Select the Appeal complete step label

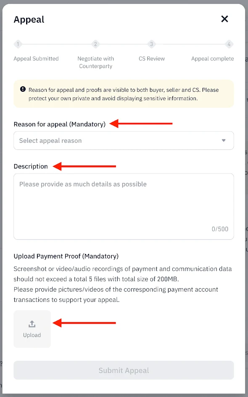(x=212, y=59)
